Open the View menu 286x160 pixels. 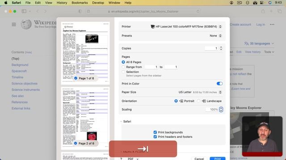(x=49, y=3)
